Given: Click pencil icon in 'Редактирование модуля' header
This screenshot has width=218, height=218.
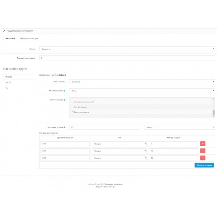Looking at the screenshot, I should 4,31.
